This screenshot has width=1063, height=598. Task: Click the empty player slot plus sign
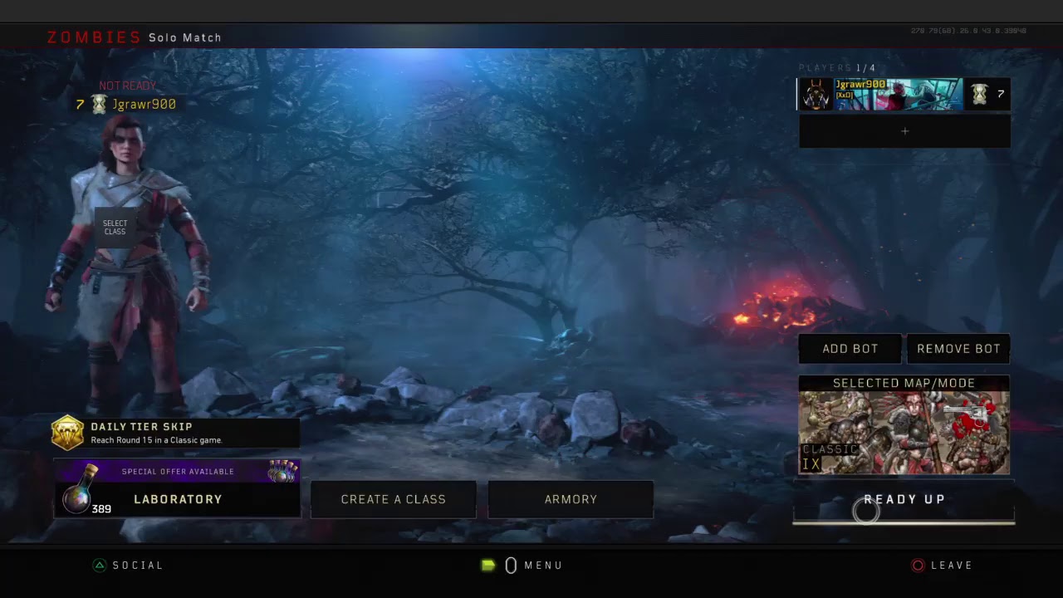tap(904, 131)
